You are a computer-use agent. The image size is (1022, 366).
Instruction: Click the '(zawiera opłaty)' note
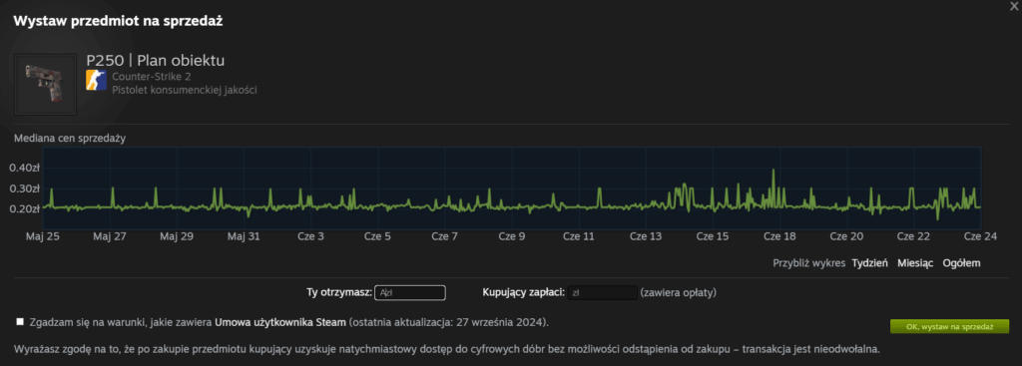pos(678,292)
